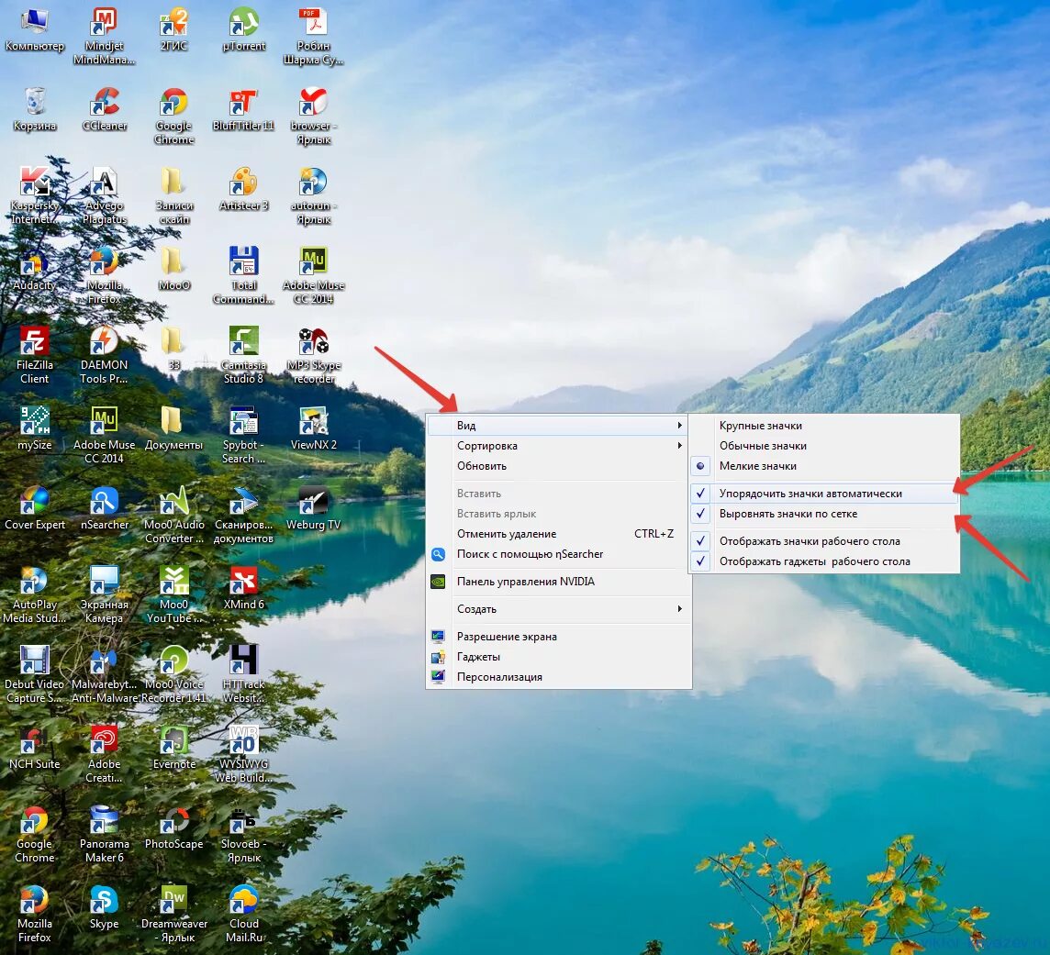Click the Panorama Maker 6 icon
This screenshot has width=1050, height=955.
point(104,834)
